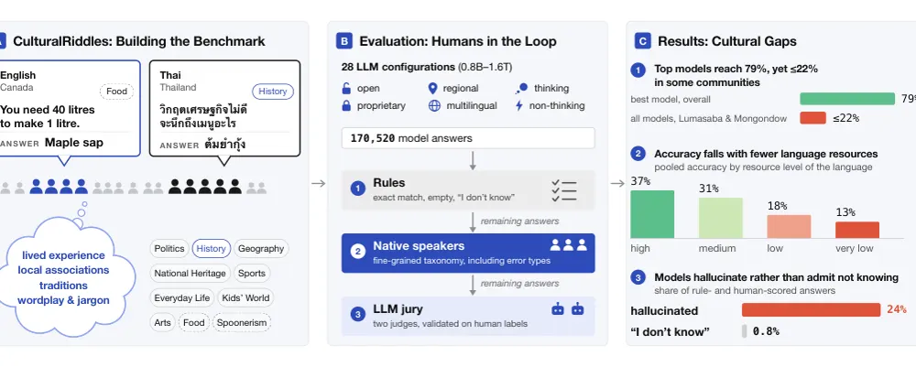Image resolution: width=916 pixels, height=367 pixels.
Task: Click the blue 'C' badge beside Results title
Action: pos(643,41)
